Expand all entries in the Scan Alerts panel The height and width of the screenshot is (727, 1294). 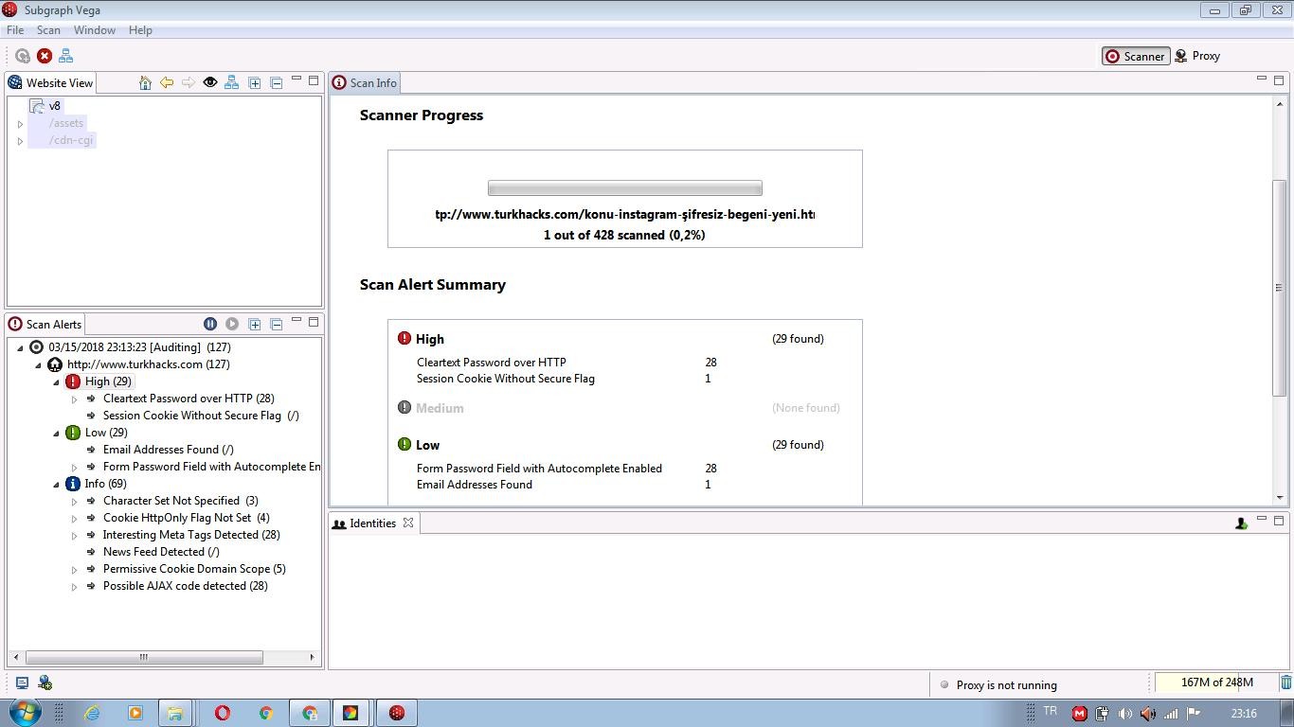(x=255, y=324)
